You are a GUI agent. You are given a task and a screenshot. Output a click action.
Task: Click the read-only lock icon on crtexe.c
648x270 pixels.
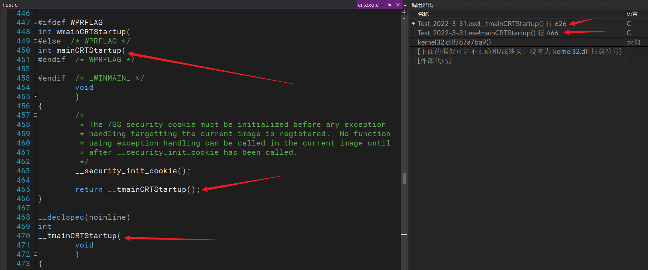[382, 5]
